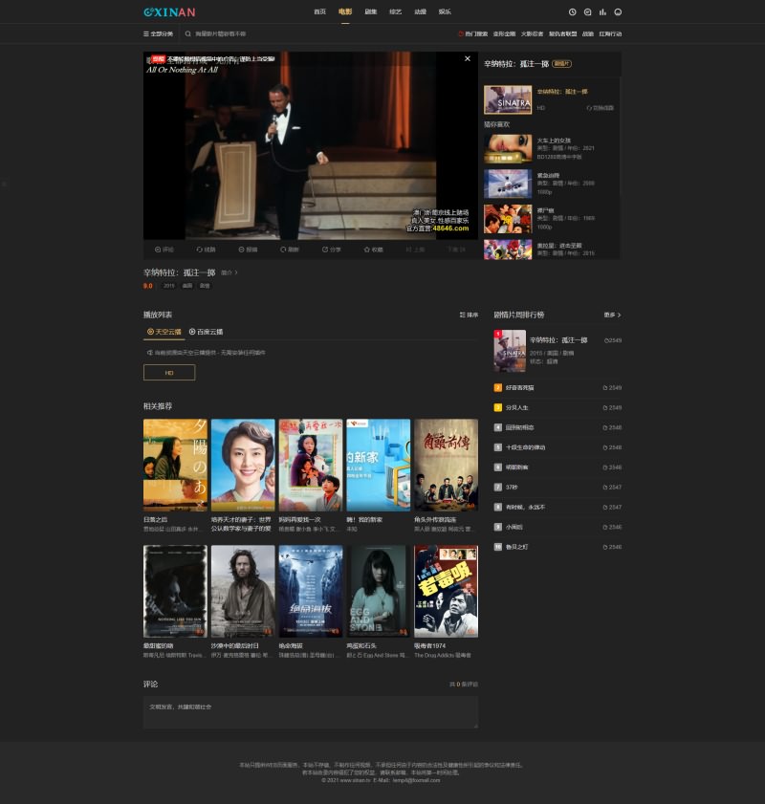The image size is (765, 804).
Task: Click the search input field in header
Action: pyautogui.click(x=221, y=33)
